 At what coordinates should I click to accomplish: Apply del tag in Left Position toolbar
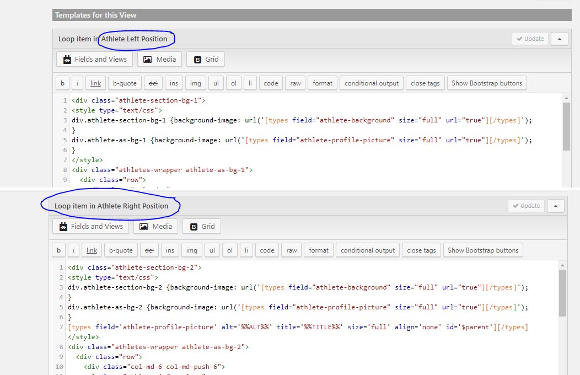153,83
